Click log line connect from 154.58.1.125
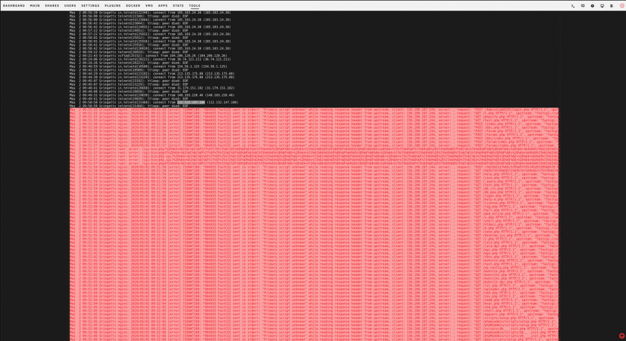This screenshot has width=626, height=341. tap(148, 66)
